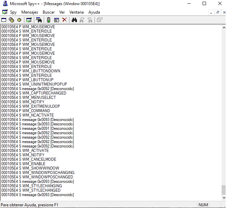Click status text 'Para obtener Ayuda, presione F1'

(29, 205)
